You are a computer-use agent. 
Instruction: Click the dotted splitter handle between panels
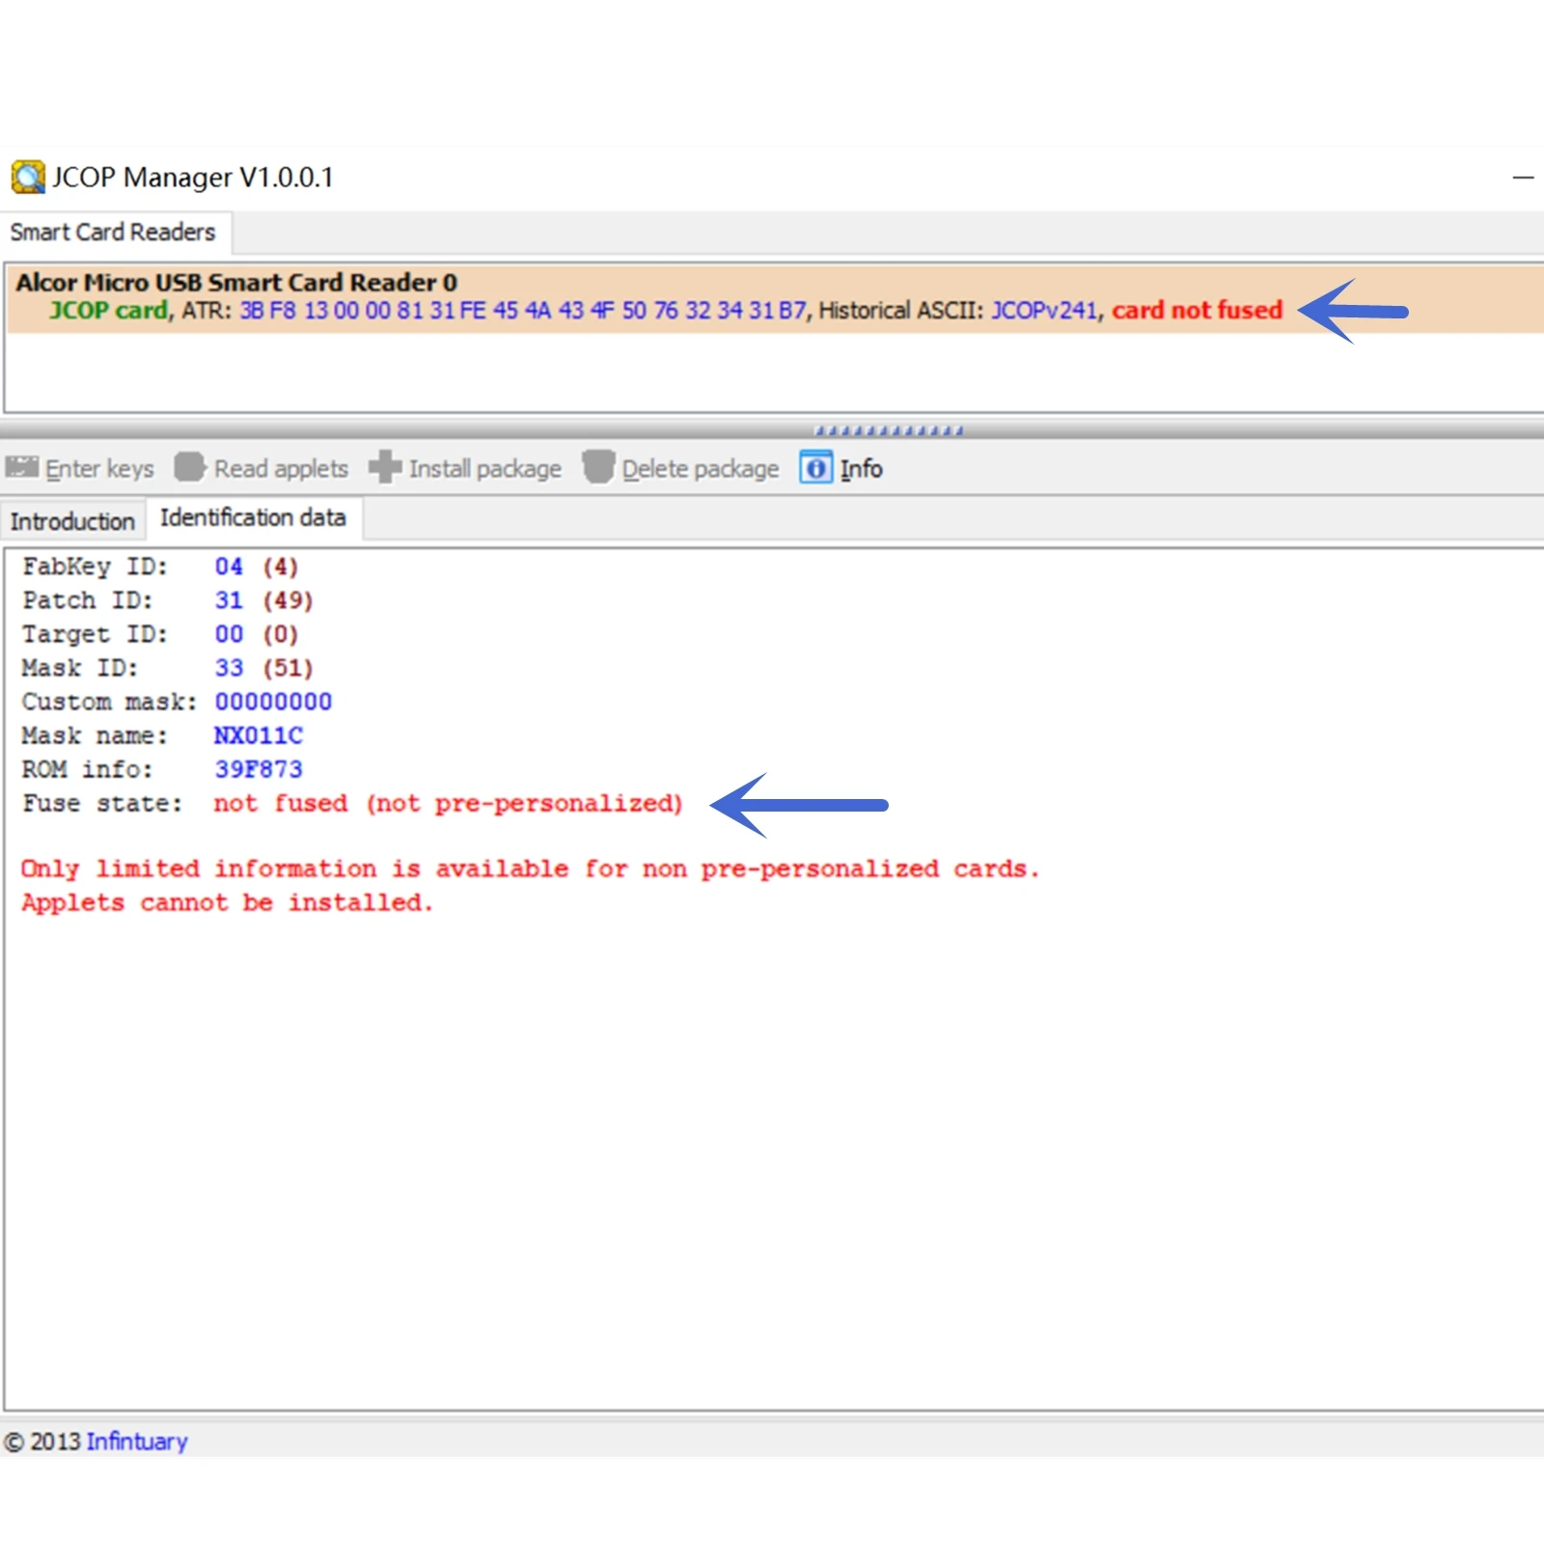tap(888, 430)
